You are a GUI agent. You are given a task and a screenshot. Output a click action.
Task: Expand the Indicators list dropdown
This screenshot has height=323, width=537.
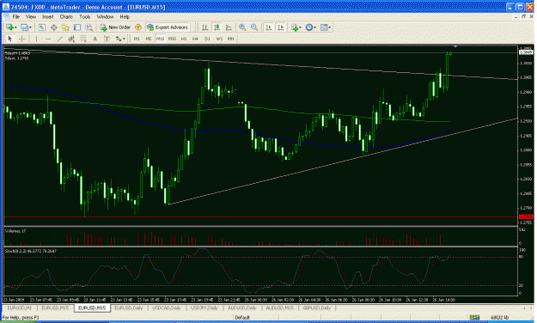pos(301,27)
